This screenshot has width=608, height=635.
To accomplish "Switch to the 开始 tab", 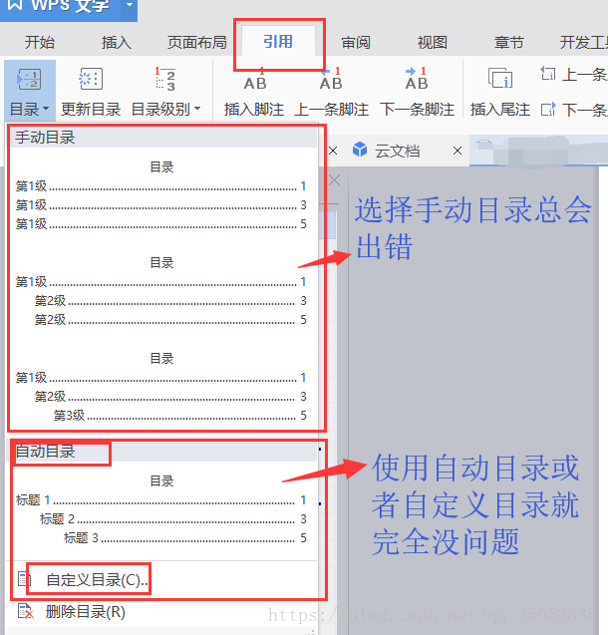I will coord(39,42).
